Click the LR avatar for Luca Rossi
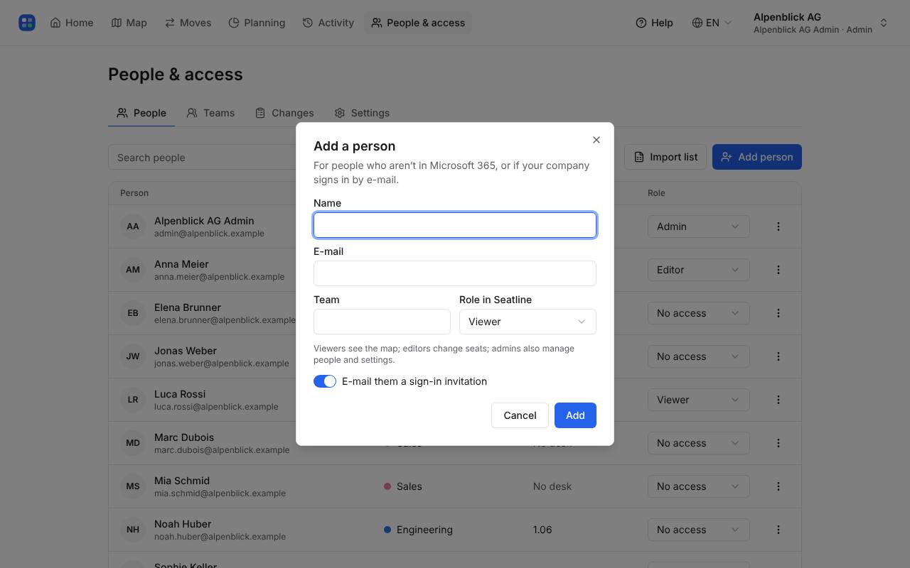Viewport: 910px width, 568px height. (x=133, y=400)
